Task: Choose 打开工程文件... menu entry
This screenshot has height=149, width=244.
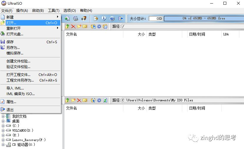Action: coord(30,74)
